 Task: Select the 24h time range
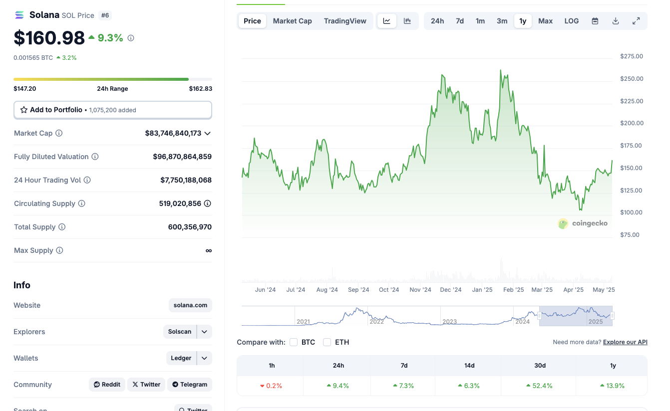[x=437, y=21]
